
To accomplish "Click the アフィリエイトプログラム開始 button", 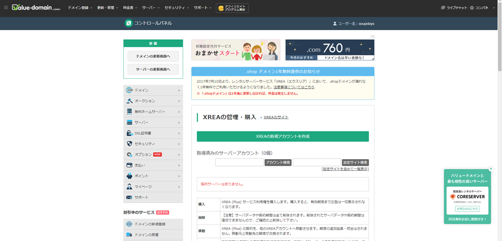I will pyautogui.click(x=232, y=8).
